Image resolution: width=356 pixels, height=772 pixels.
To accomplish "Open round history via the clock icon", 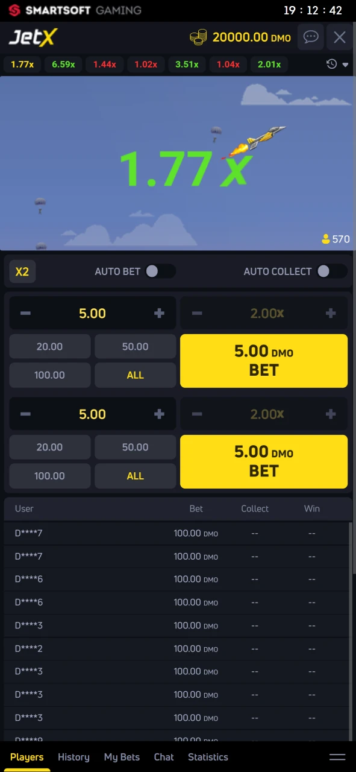I will click(331, 64).
